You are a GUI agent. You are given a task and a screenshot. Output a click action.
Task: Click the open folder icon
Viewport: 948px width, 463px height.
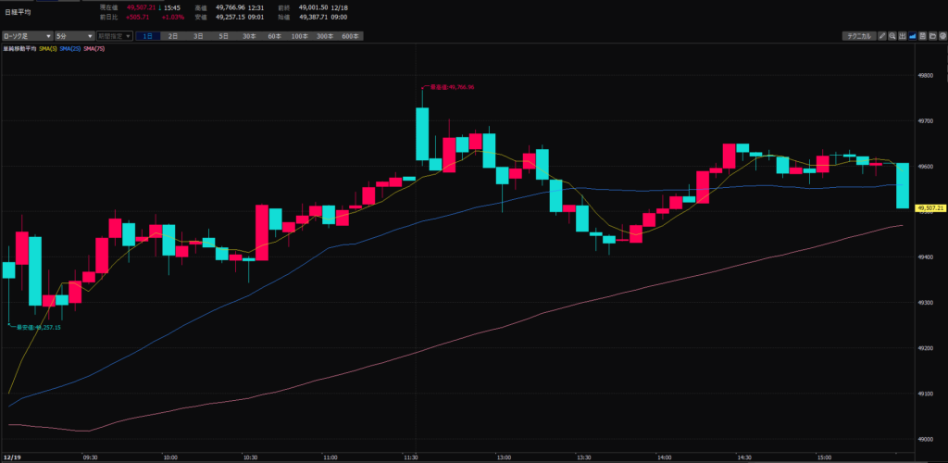932,36
